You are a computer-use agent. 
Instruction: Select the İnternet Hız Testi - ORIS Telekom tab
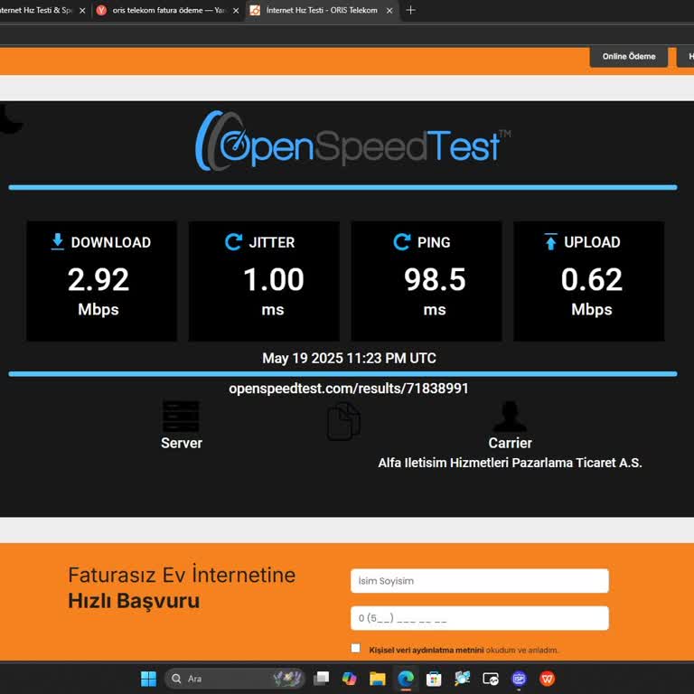[322, 10]
